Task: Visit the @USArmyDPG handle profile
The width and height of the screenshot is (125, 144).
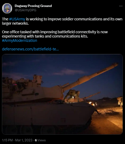Action: tap(25, 10)
